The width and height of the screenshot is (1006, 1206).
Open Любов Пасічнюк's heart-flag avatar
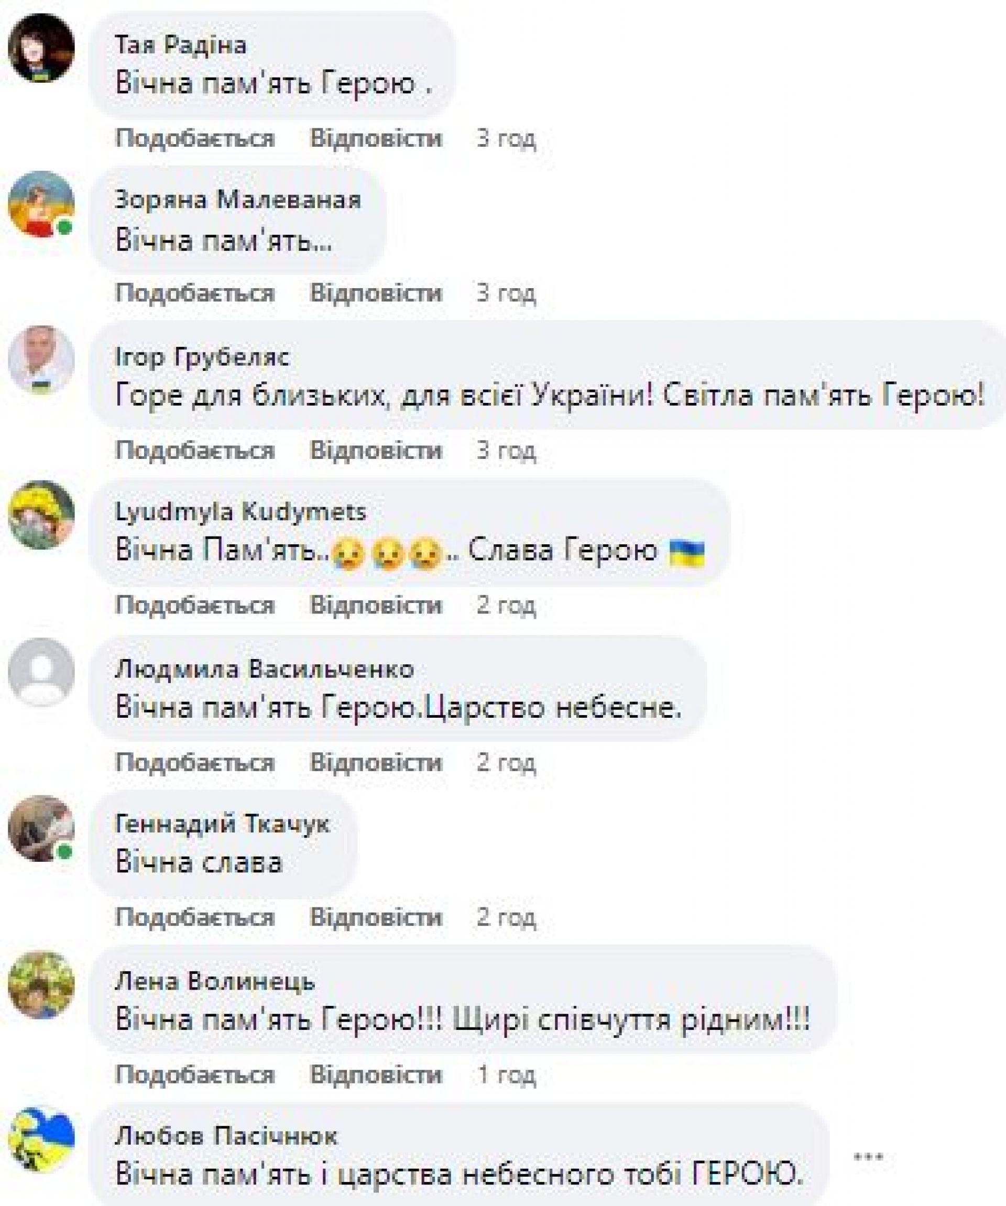point(41,1141)
